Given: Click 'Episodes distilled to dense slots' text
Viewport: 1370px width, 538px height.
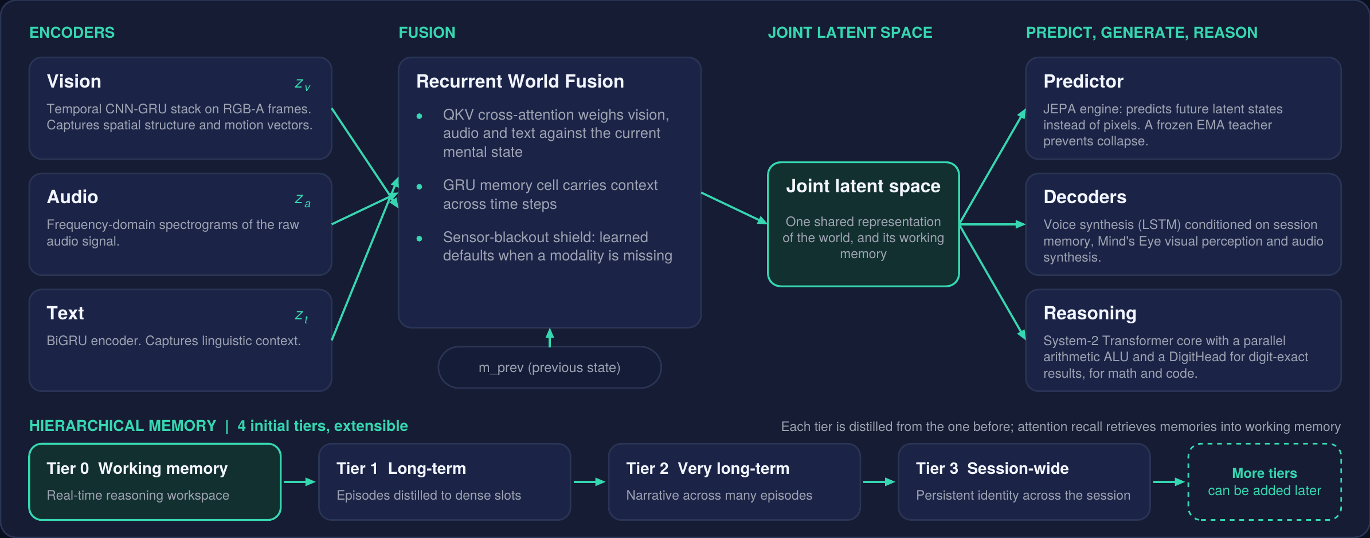Looking at the screenshot, I should pyautogui.click(x=429, y=495).
